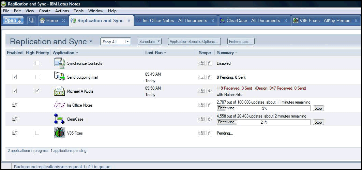Uncheck High Priority for Michael A Kudla
The width and height of the screenshot is (362, 170).
(37, 91)
